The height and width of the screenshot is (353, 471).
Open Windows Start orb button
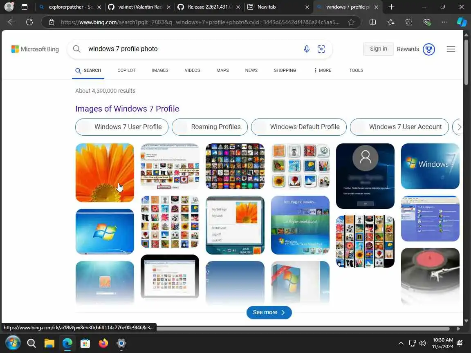point(13,343)
